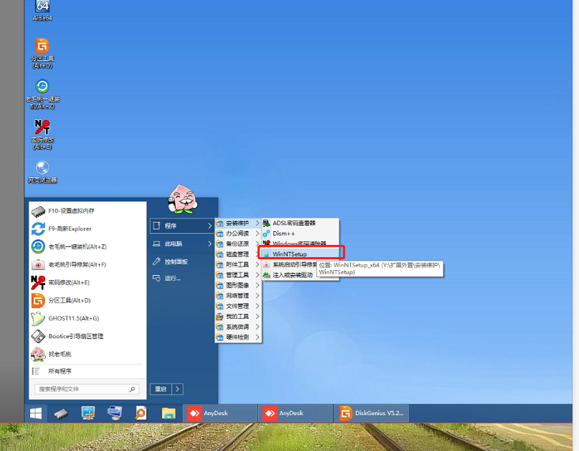Open the memory chip icon on taskbar

pyautogui.click(x=61, y=413)
